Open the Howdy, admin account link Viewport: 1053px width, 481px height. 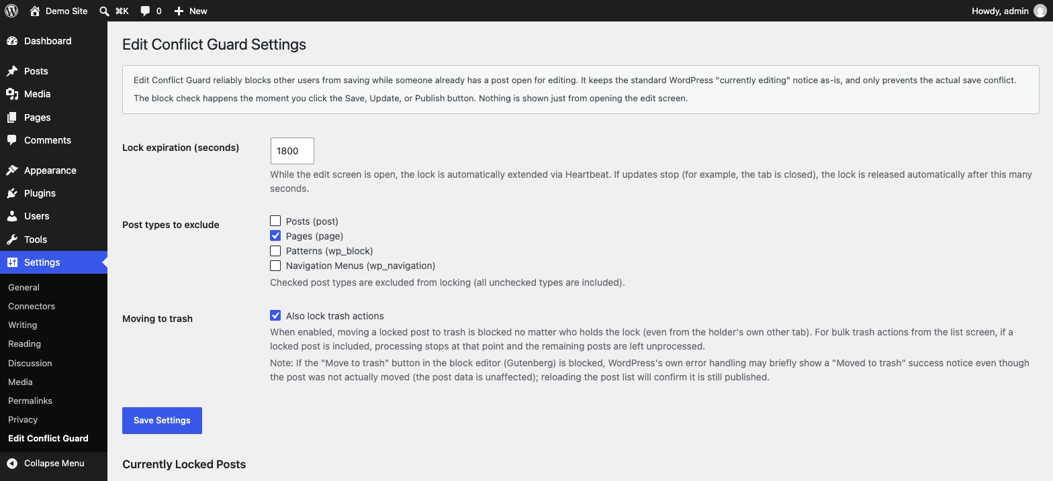coord(1000,11)
